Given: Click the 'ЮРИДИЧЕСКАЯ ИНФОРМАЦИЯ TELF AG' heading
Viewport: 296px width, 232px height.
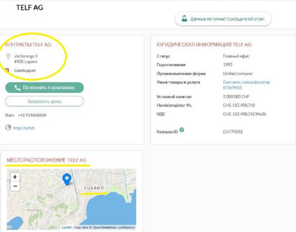Looking at the screenshot, I should tap(204, 44).
